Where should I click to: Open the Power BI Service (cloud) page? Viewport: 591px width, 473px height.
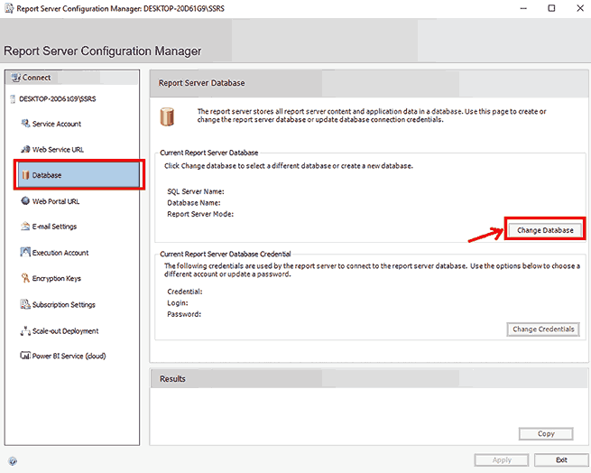(69, 357)
